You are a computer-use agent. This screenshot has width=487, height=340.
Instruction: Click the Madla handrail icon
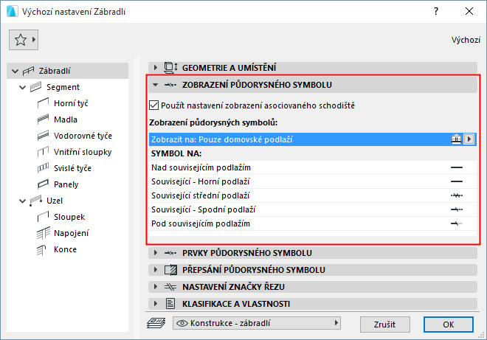pos(44,119)
